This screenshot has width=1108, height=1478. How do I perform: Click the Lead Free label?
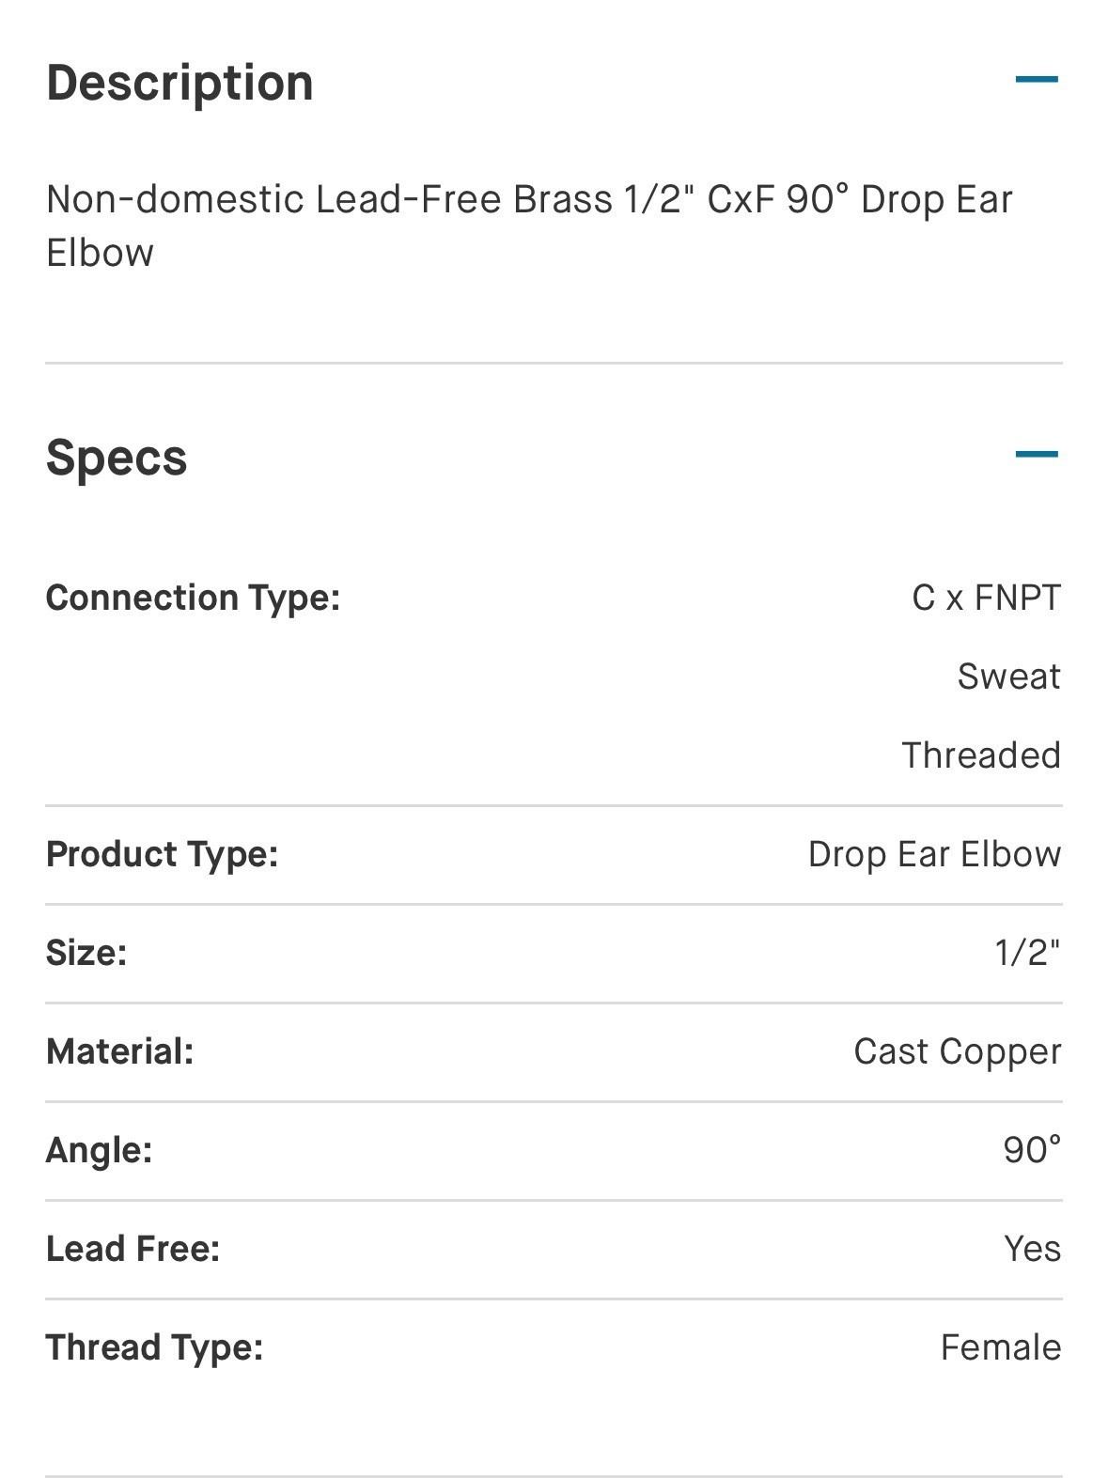[133, 1249]
